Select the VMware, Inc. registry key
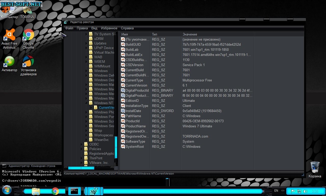The height and width of the screenshot is (196, 326). [99, 163]
